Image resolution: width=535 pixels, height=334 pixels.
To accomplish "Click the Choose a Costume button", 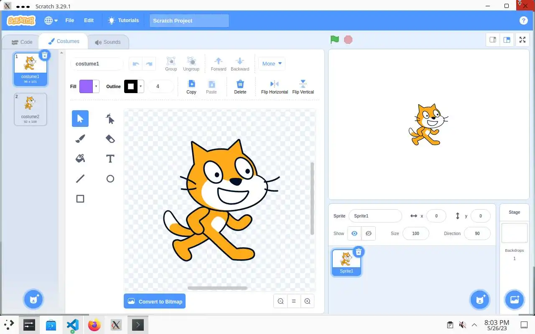I will pos(33,299).
